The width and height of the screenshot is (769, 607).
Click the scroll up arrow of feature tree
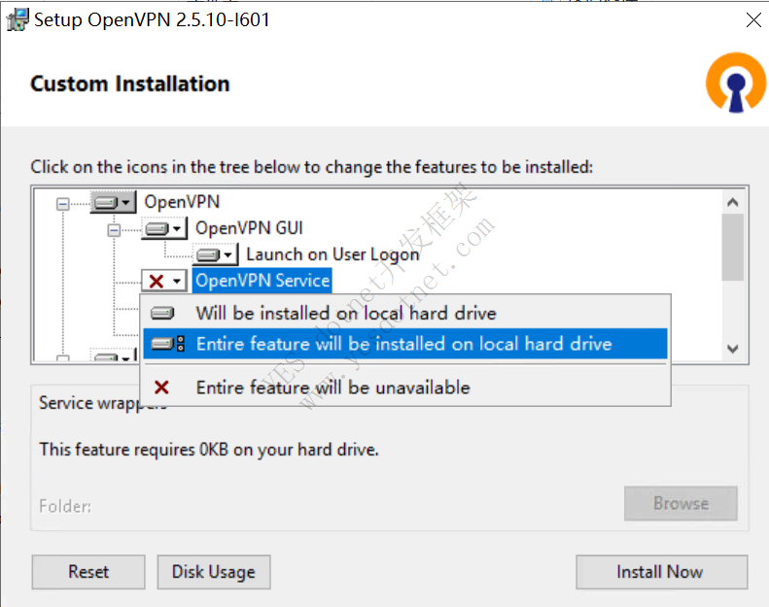[733, 202]
